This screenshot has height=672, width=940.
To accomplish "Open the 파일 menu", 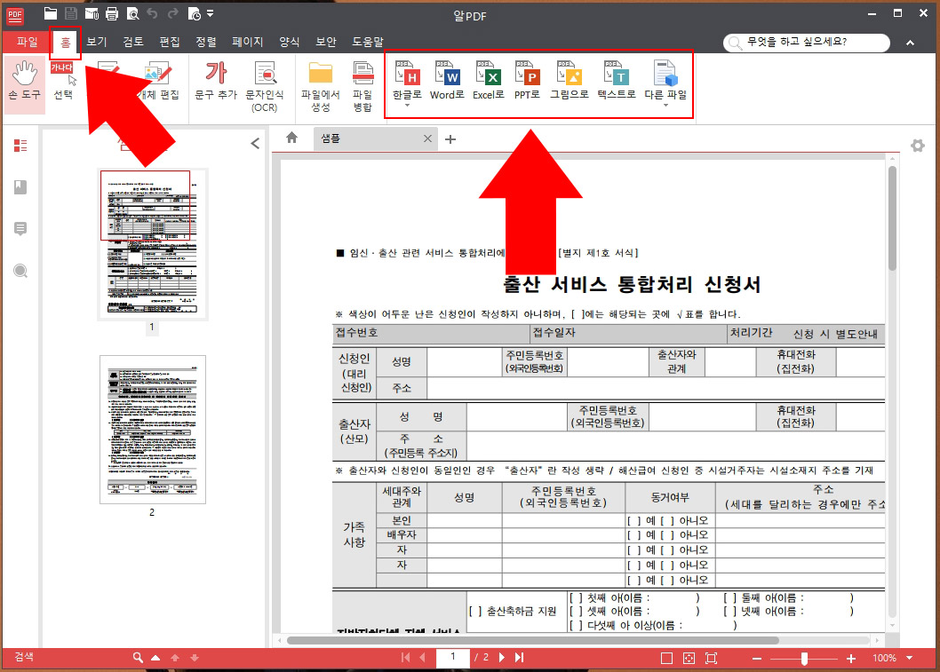I will pos(26,42).
